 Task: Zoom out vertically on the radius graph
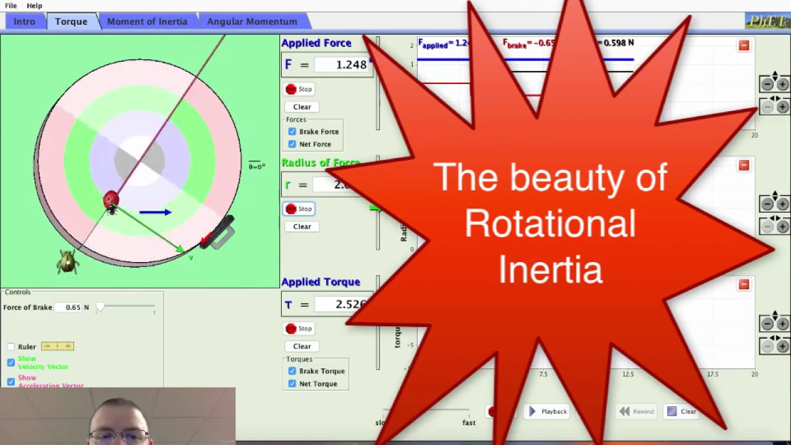coord(767,204)
